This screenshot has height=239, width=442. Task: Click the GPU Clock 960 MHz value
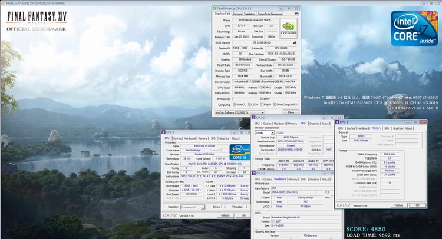pos(239,88)
